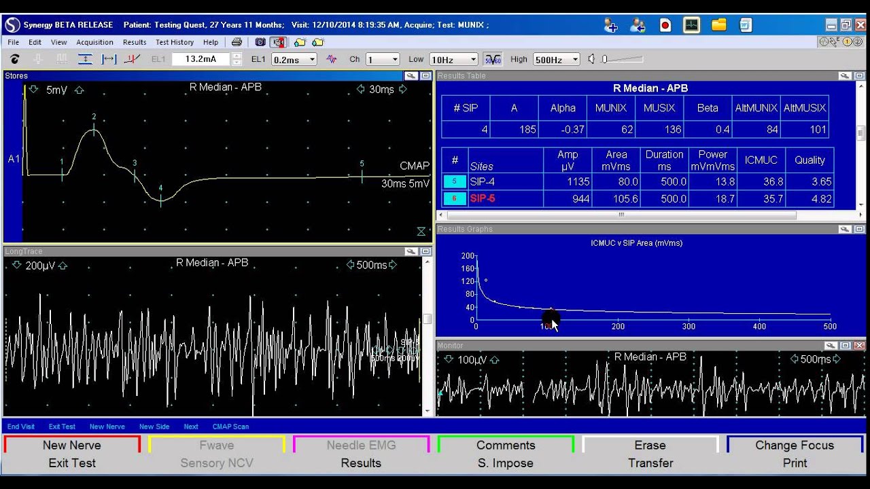This screenshot has height=489, width=870.
Task: Click the red marker-cursor icon
Action: click(x=132, y=59)
